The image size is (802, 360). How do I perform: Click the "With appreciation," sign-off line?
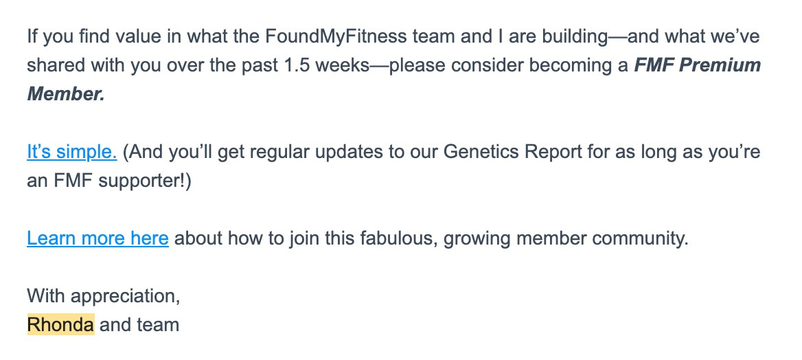click(104, 296)
